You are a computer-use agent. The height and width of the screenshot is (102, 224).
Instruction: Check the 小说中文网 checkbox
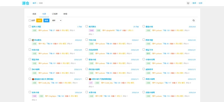[x=144, y=59]
